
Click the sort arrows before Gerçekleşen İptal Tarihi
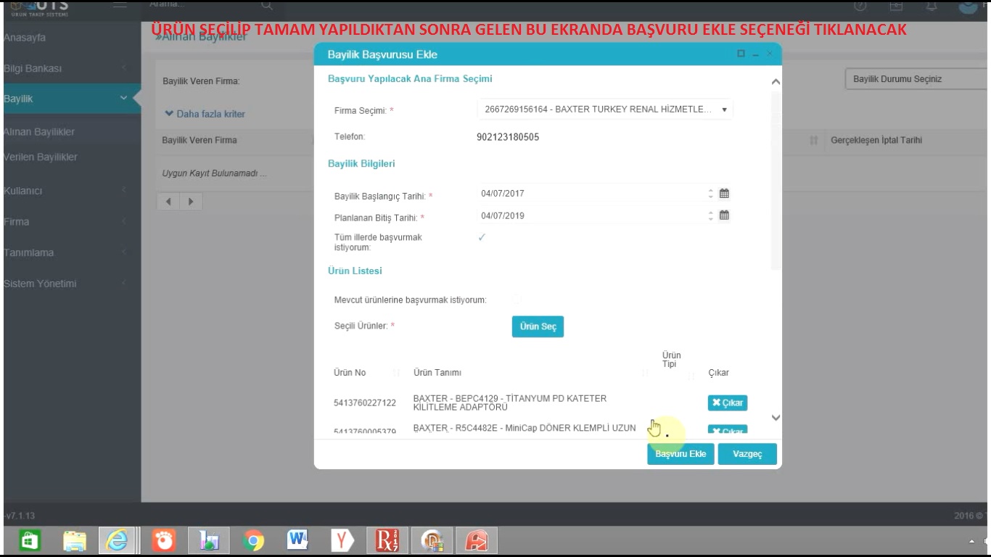point(814,140)
